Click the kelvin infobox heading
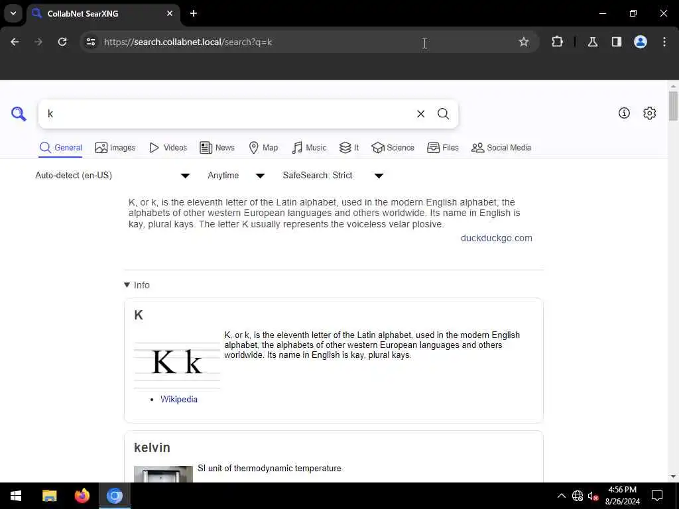Image resolution: width=679 pixels, height=509 pixels. coord(152,447)
